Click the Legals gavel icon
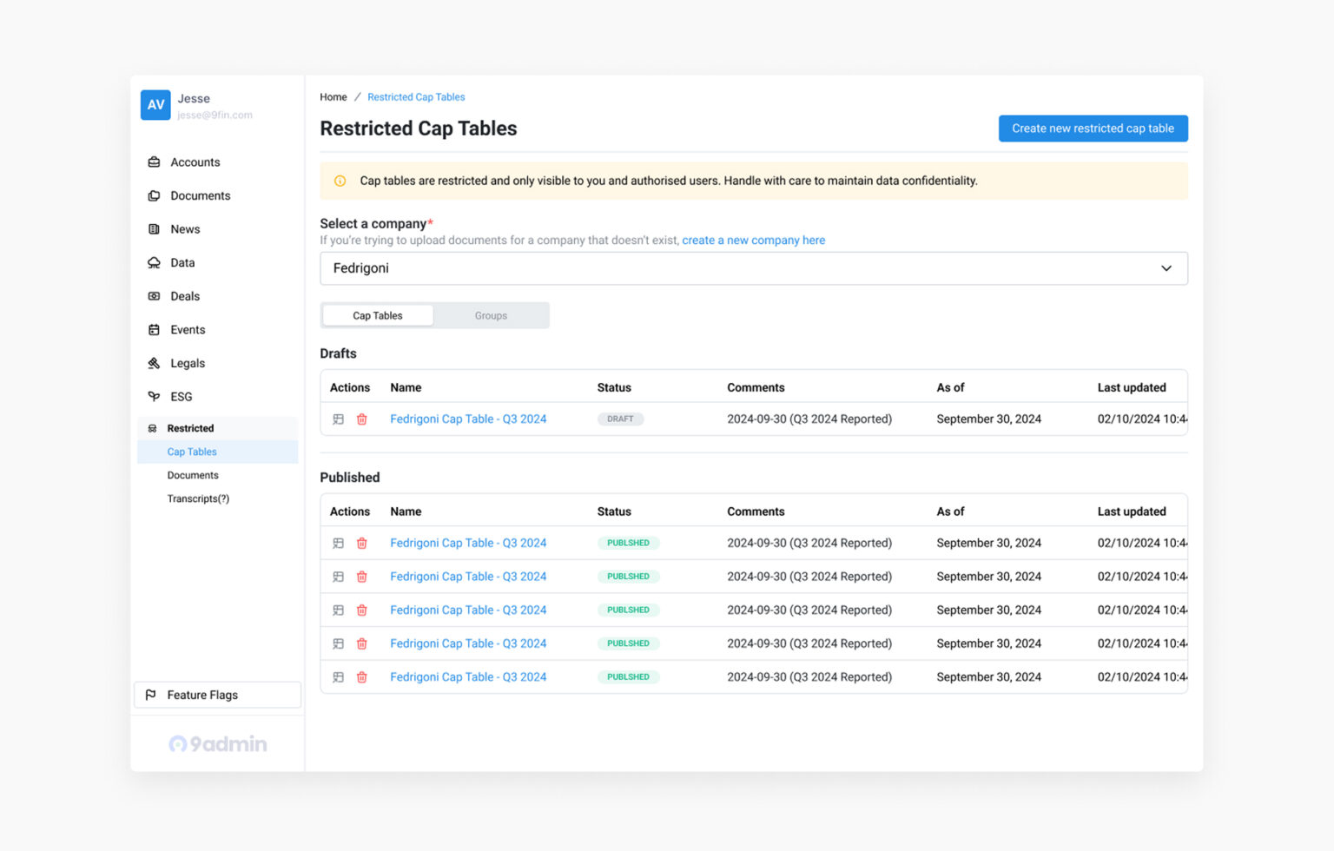 [x=154, y=363]
